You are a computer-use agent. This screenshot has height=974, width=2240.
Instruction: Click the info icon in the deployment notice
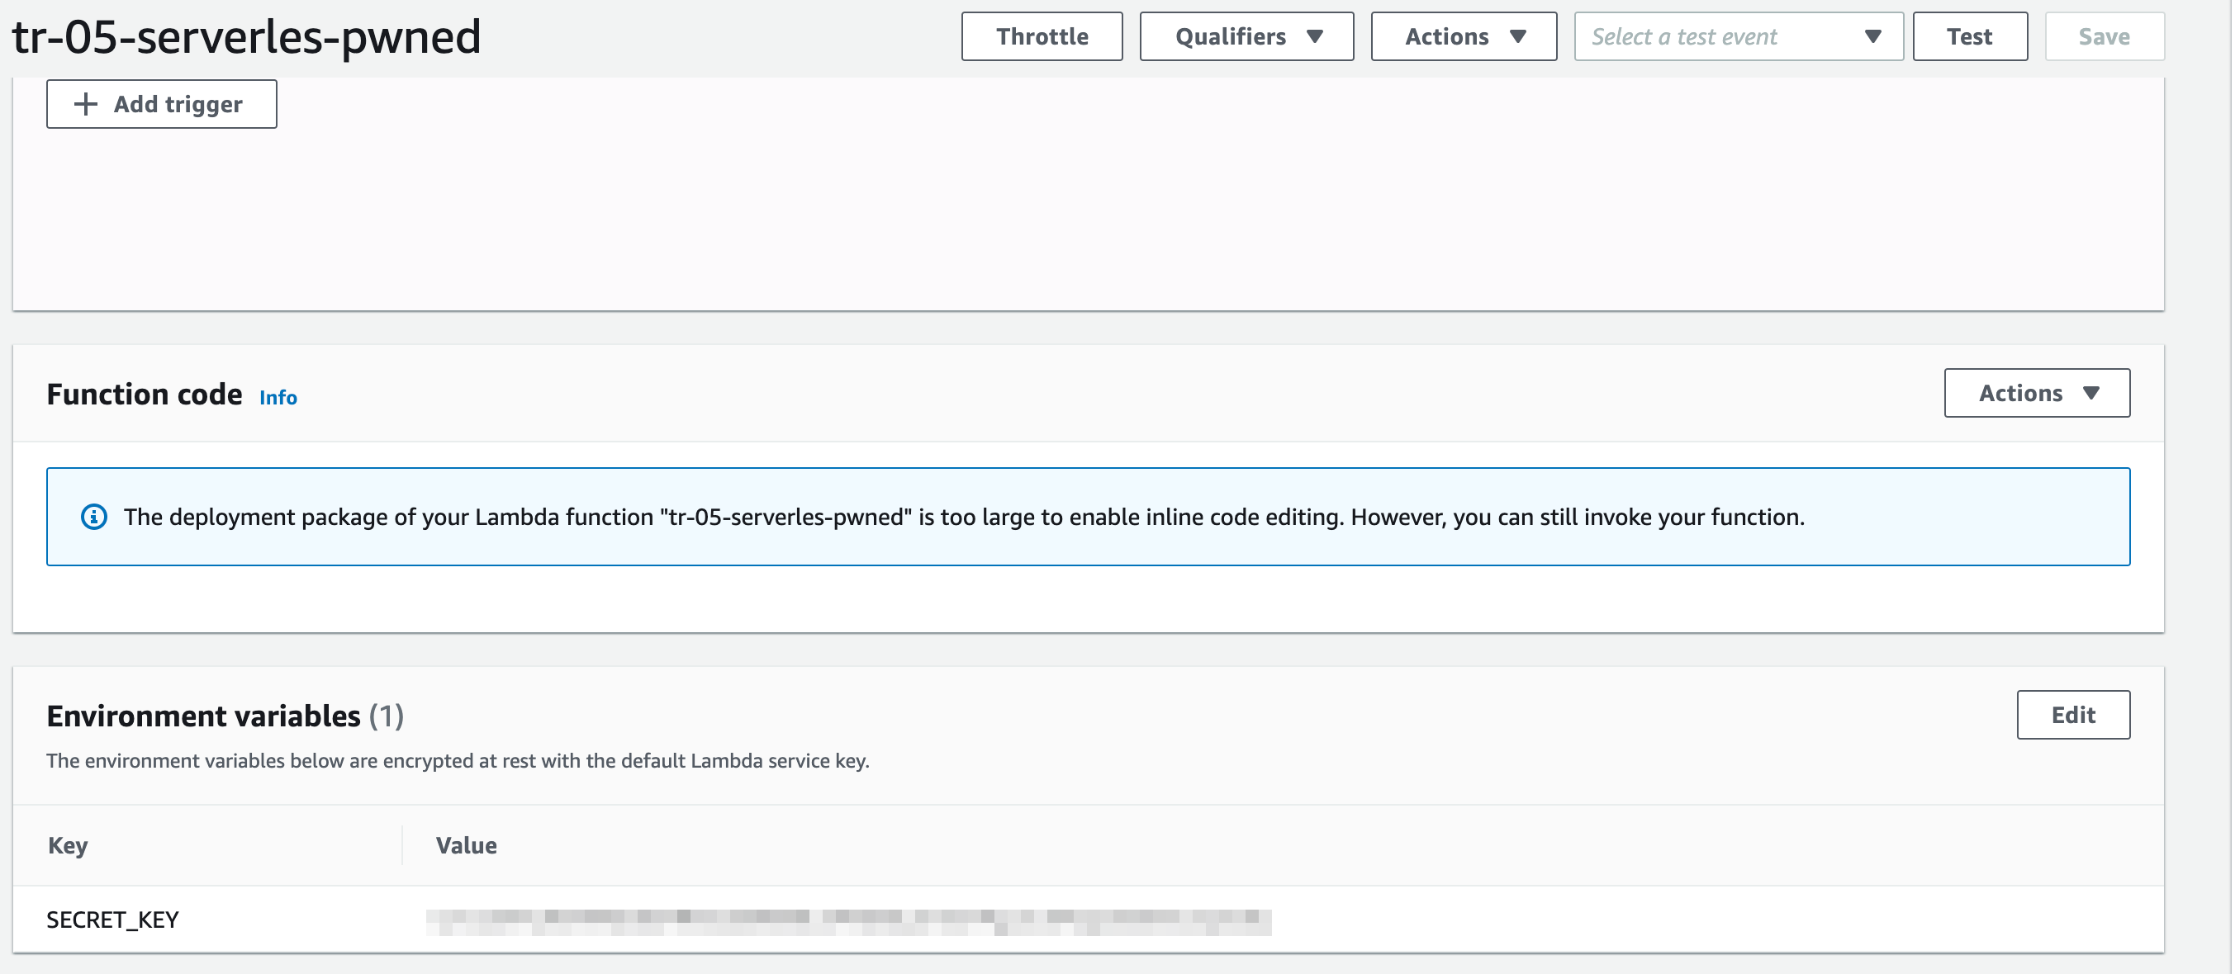pos(94,517)
